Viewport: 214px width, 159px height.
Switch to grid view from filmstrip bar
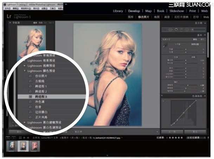click(x=20, y=138)
